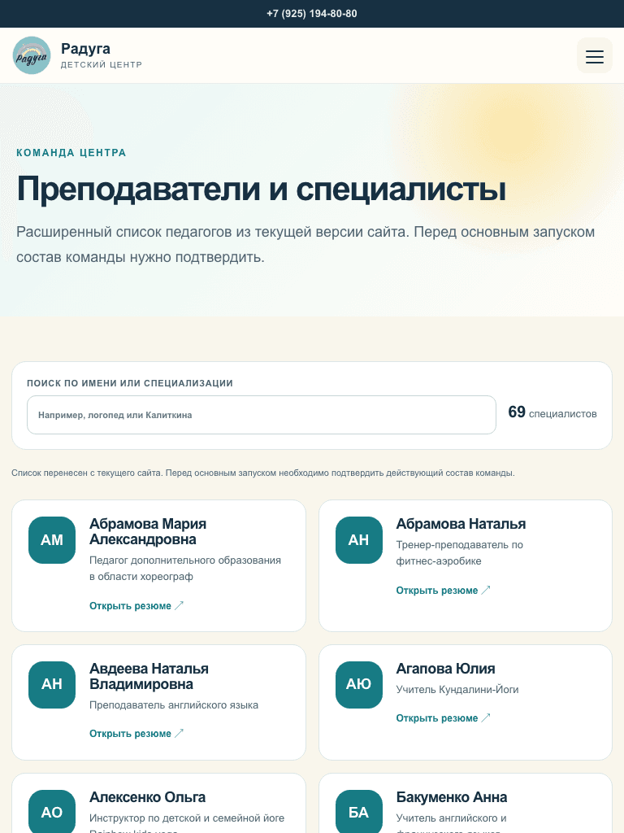Image resolution: width=624 pixels, height=833 pixels.
Task: Focus the search by name or specialization field
Action: 262,415
